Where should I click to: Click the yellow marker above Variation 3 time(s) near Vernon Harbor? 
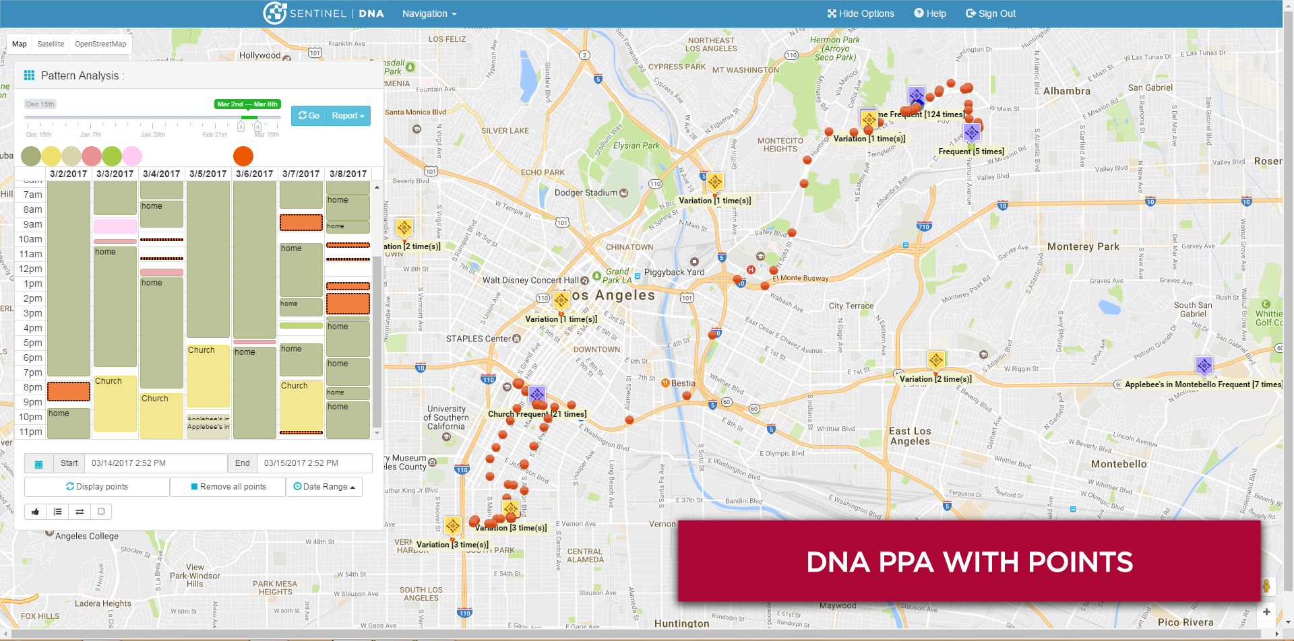(x=453, y=526)
